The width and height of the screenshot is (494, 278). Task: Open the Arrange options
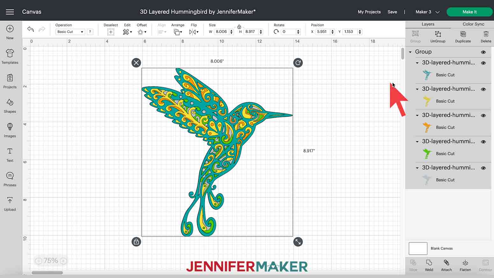click(x=178, y=32)
